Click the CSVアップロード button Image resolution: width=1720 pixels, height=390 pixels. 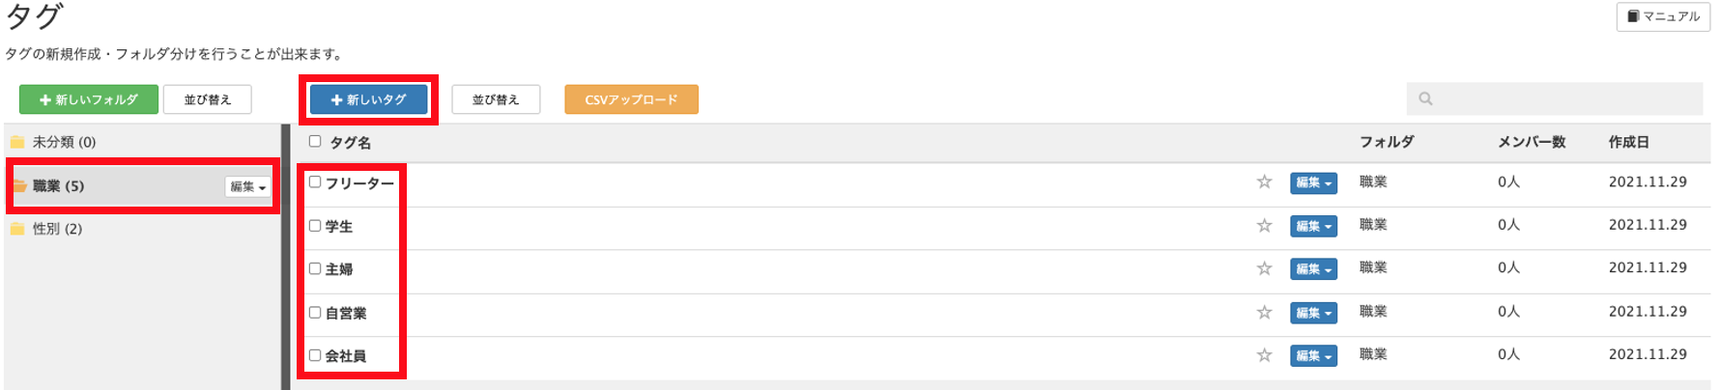[631, 99]
